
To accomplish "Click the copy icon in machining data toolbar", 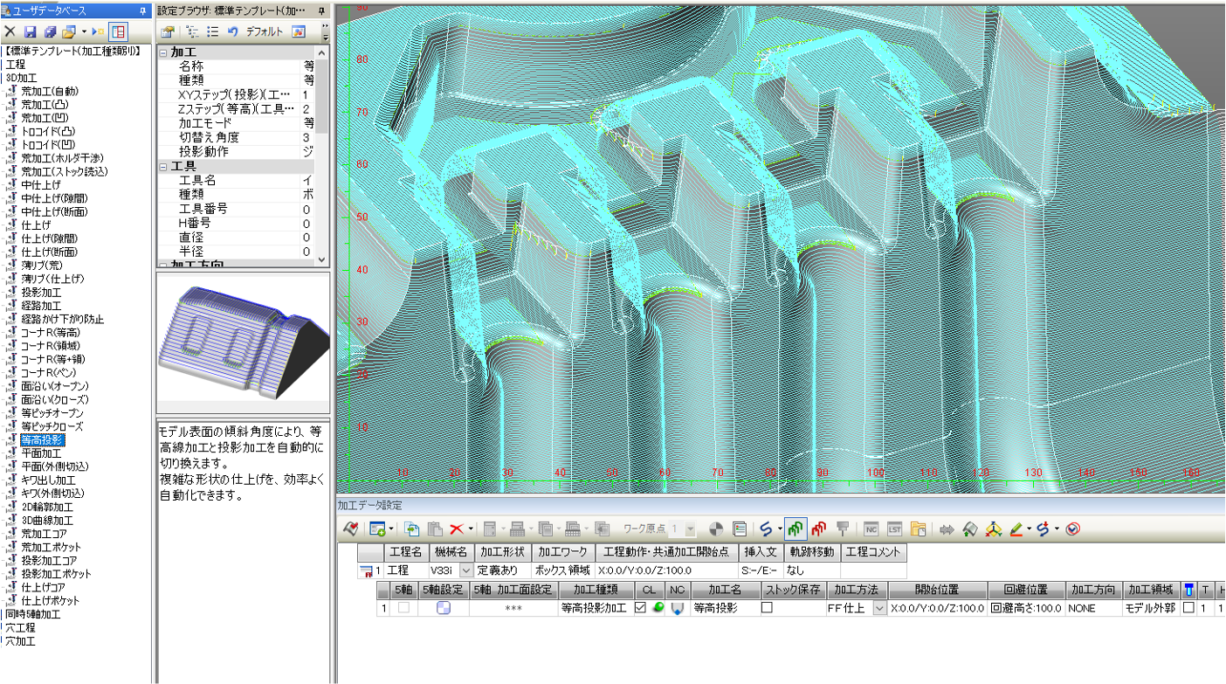I will (x=411, y=529).
